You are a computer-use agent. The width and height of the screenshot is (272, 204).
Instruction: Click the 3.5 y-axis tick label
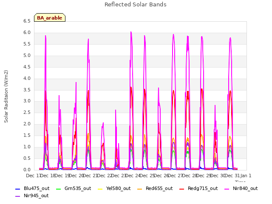point(27,90)
